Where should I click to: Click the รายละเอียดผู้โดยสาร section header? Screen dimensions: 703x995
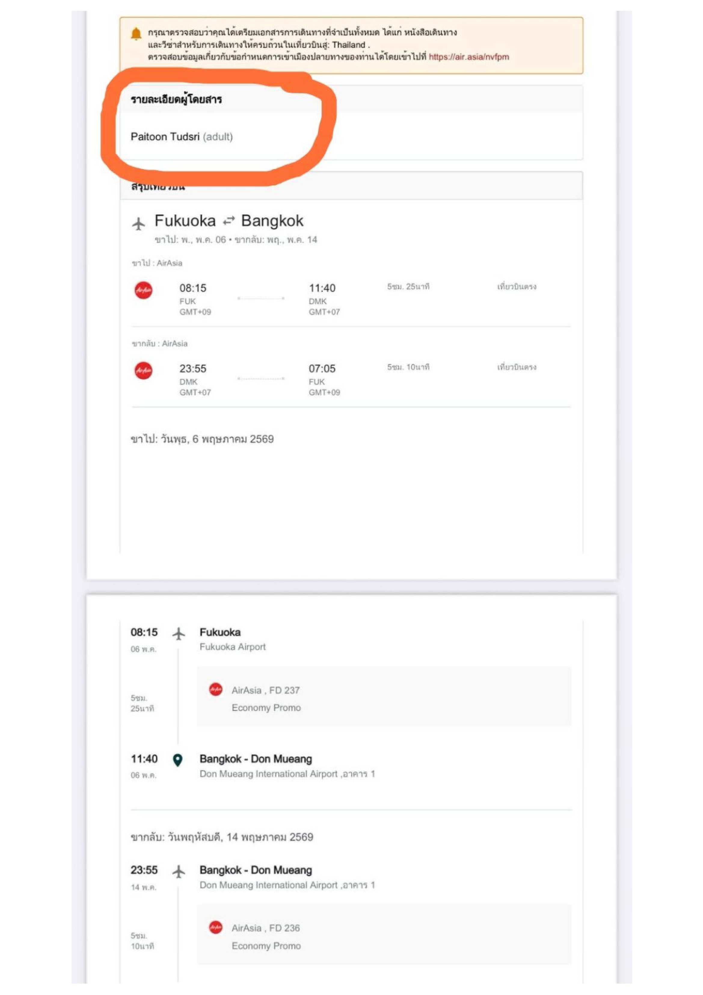tap(176, 100)
